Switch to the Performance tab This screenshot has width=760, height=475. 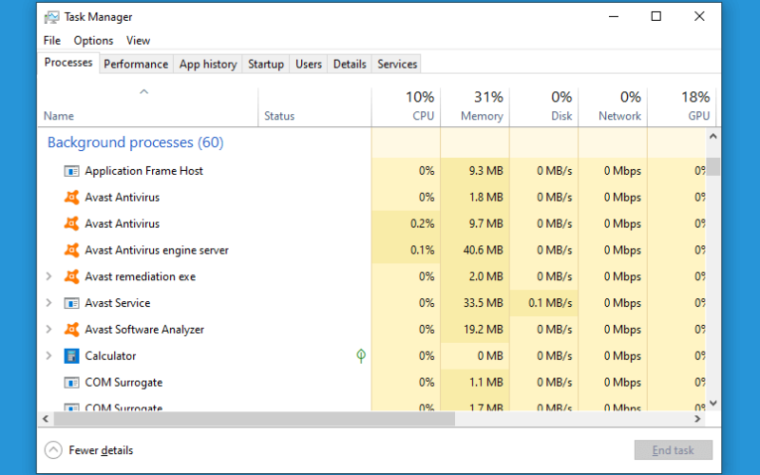tap(136, 64)
